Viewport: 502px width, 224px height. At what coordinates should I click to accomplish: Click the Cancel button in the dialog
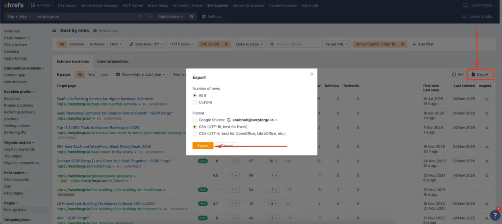point(226,146)
